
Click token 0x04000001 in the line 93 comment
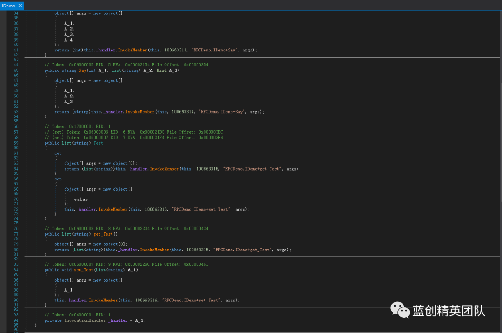point(81,315)
